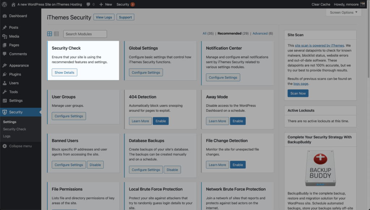370x210 pixels.
Task: Click the Scan Now button
Action: click(x=298, y=93)
